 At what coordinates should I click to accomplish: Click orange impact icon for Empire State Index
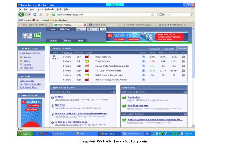87,66
